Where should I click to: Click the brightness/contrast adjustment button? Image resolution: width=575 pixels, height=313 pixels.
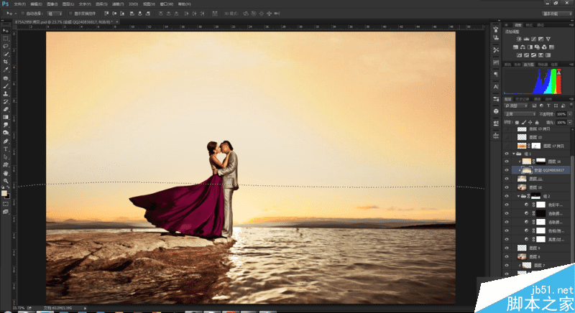click(x=518, y=39)
